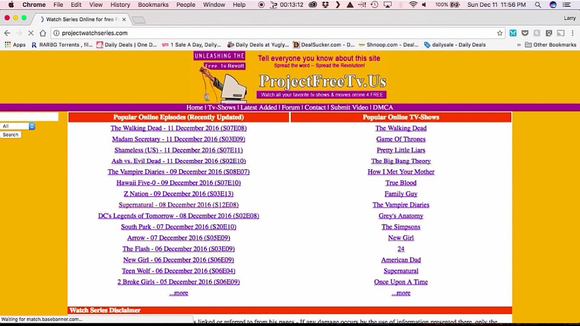Open the Latest Added navigation link
Screen dimensions: 580x326
pyautogui.click(x=259, y=107)
